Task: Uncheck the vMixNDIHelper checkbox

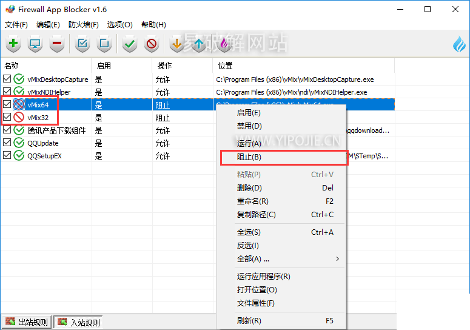Action: [7, 92]
